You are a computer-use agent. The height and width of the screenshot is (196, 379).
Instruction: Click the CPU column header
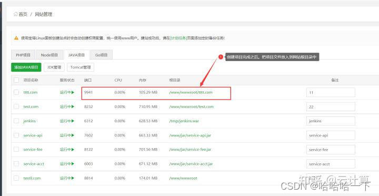(118, 80)
